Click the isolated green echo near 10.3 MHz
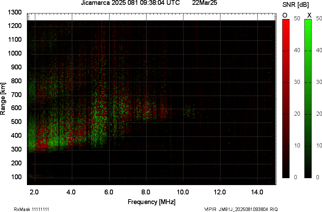The width and height of the screenshot is (322, 212). [189, 111]
